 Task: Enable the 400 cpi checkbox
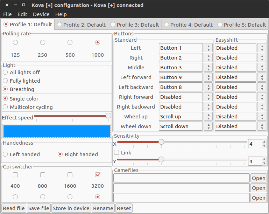15,175
